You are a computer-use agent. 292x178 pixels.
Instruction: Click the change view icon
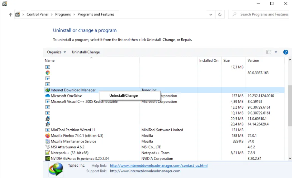click(269, 52)
